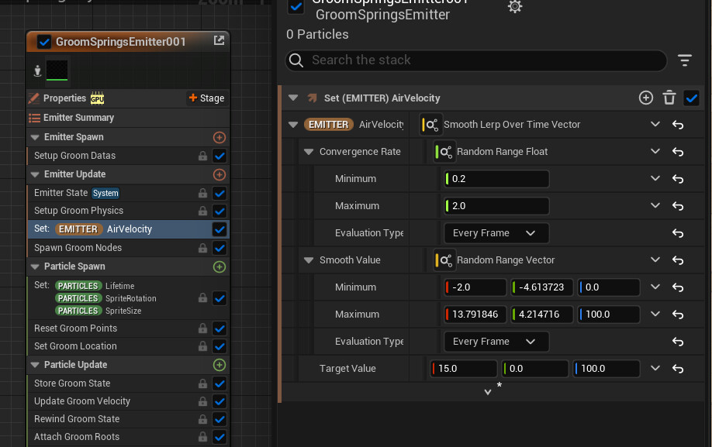Screen dimensions: 712x447
Task: Click the add plus icon on Set AirVelocity
Action: [x=645, y=98]
